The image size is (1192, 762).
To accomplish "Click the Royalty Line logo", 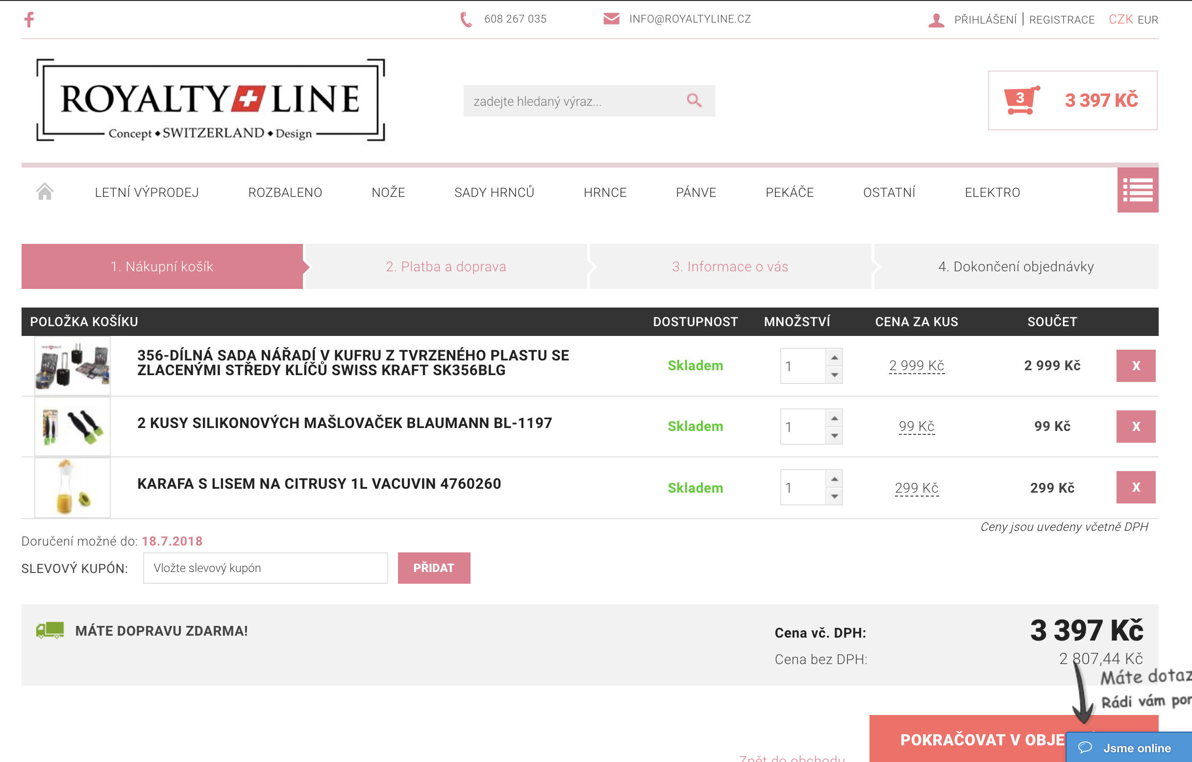I will [x=210, y=100].
